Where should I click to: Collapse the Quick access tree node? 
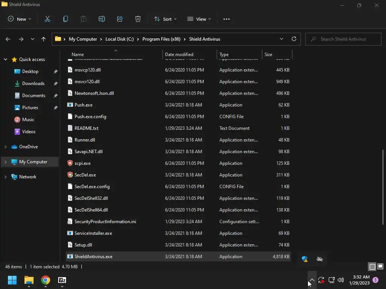click(x=5, y=59)
